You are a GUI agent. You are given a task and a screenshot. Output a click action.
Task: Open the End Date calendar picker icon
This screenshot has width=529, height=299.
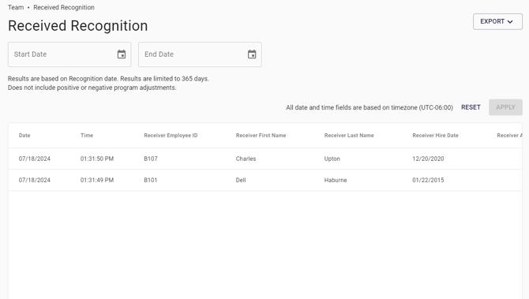click(x=252, y=54)
